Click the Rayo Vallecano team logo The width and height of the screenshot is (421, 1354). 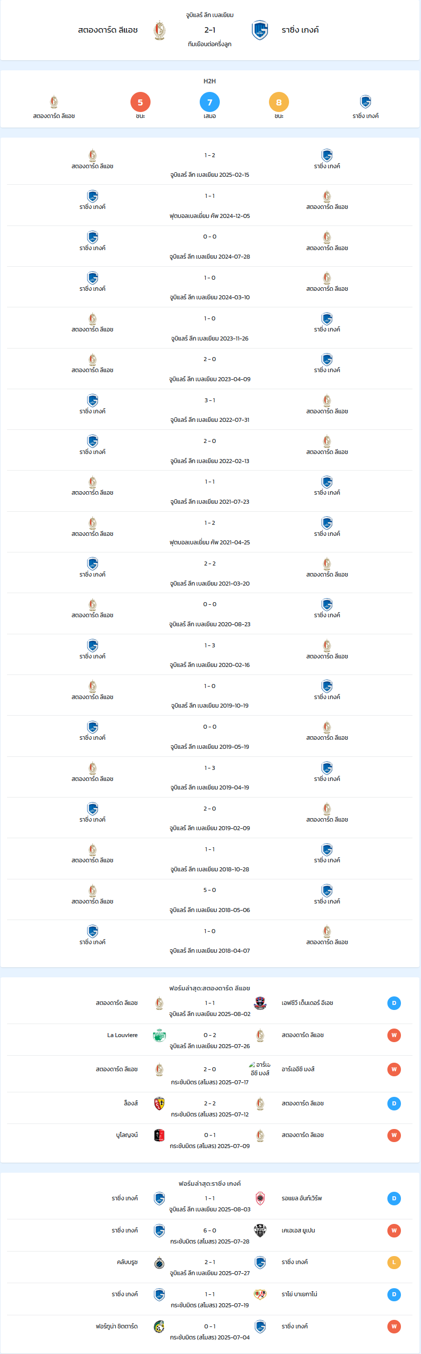260,1295
